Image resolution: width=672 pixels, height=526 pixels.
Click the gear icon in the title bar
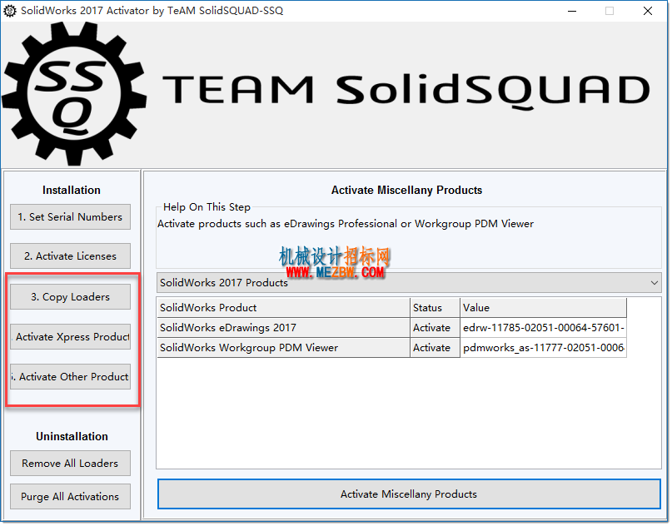10,11
